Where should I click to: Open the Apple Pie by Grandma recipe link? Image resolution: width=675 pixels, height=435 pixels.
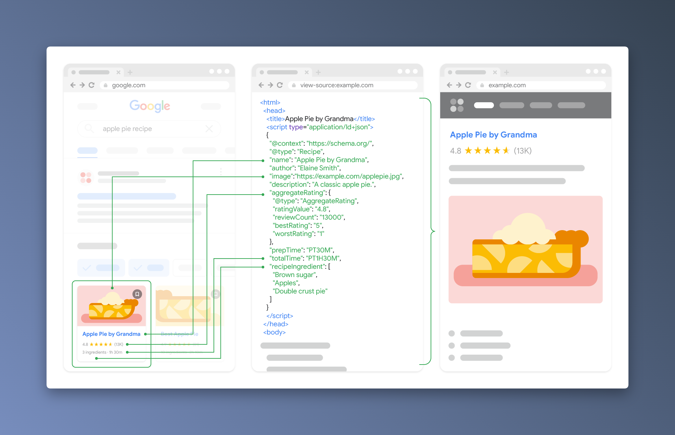click(111, 334)
